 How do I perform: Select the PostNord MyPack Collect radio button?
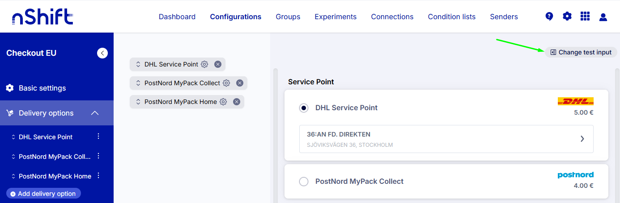tap(304, 182)
